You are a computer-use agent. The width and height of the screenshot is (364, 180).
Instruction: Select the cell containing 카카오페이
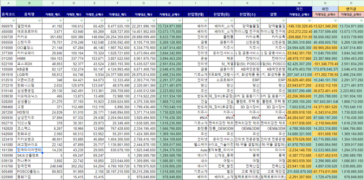pos(29,53)
